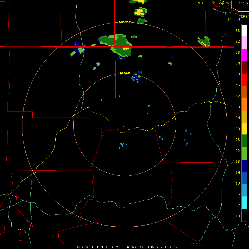
Task: Click the 'KLRX' radar site identifier
Action: tap(132, 247)
